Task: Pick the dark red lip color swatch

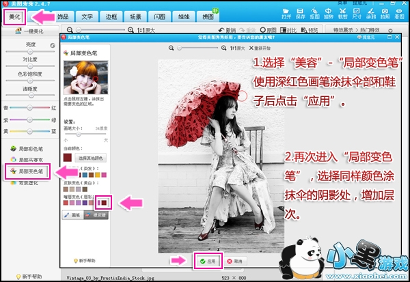Action: (105, 202)
